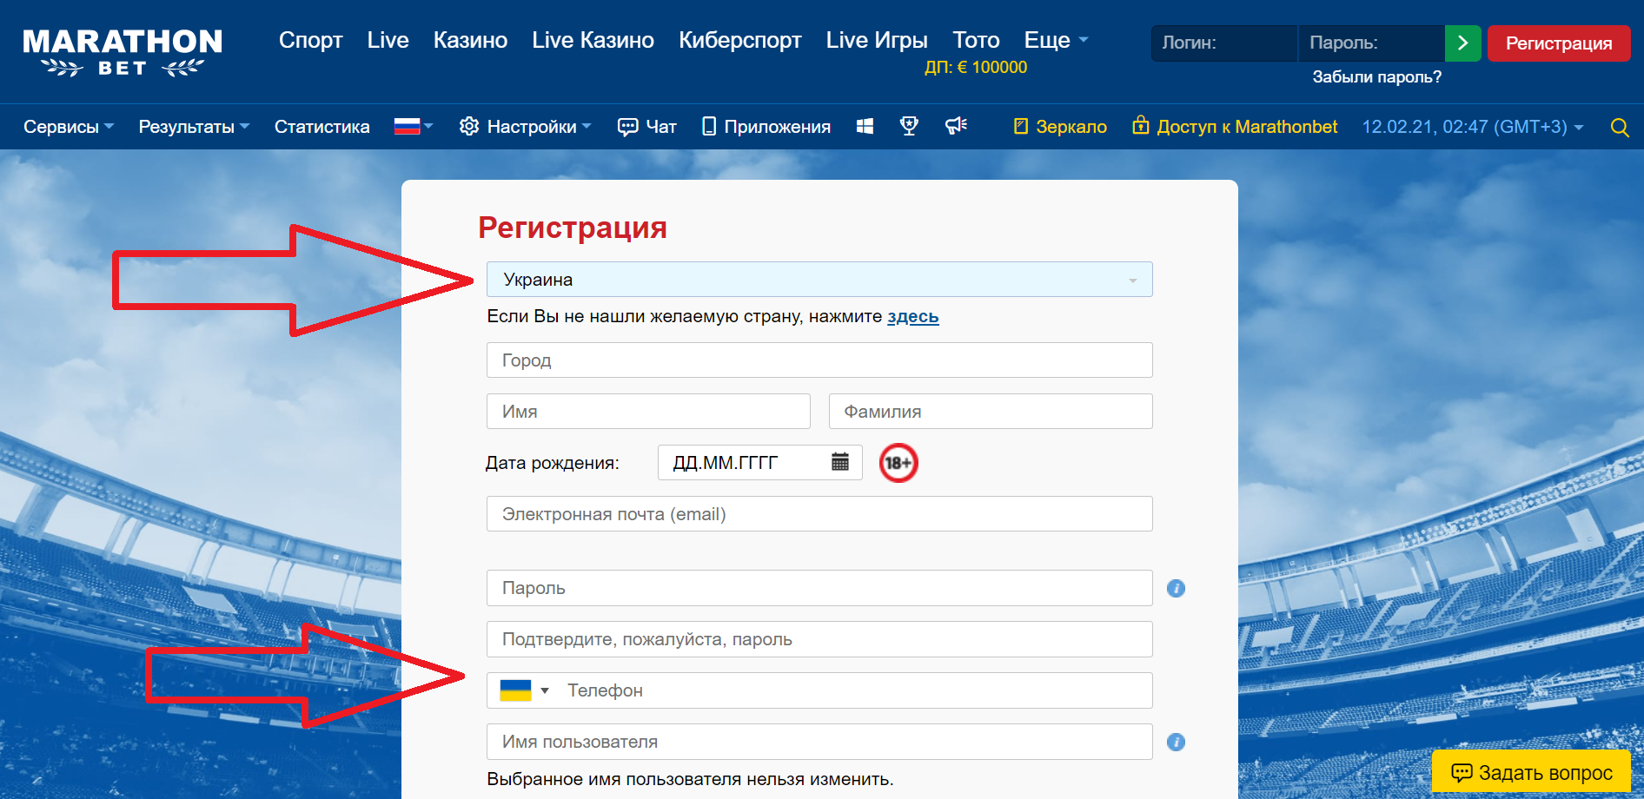This screenshot has width=1644, height=799.
Task: Expand the Настройки settings menu
Action: [525, 127]
